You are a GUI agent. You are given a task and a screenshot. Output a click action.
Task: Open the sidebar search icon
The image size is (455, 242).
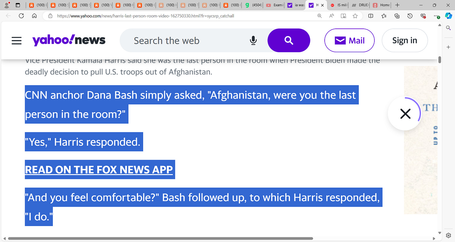448,28
